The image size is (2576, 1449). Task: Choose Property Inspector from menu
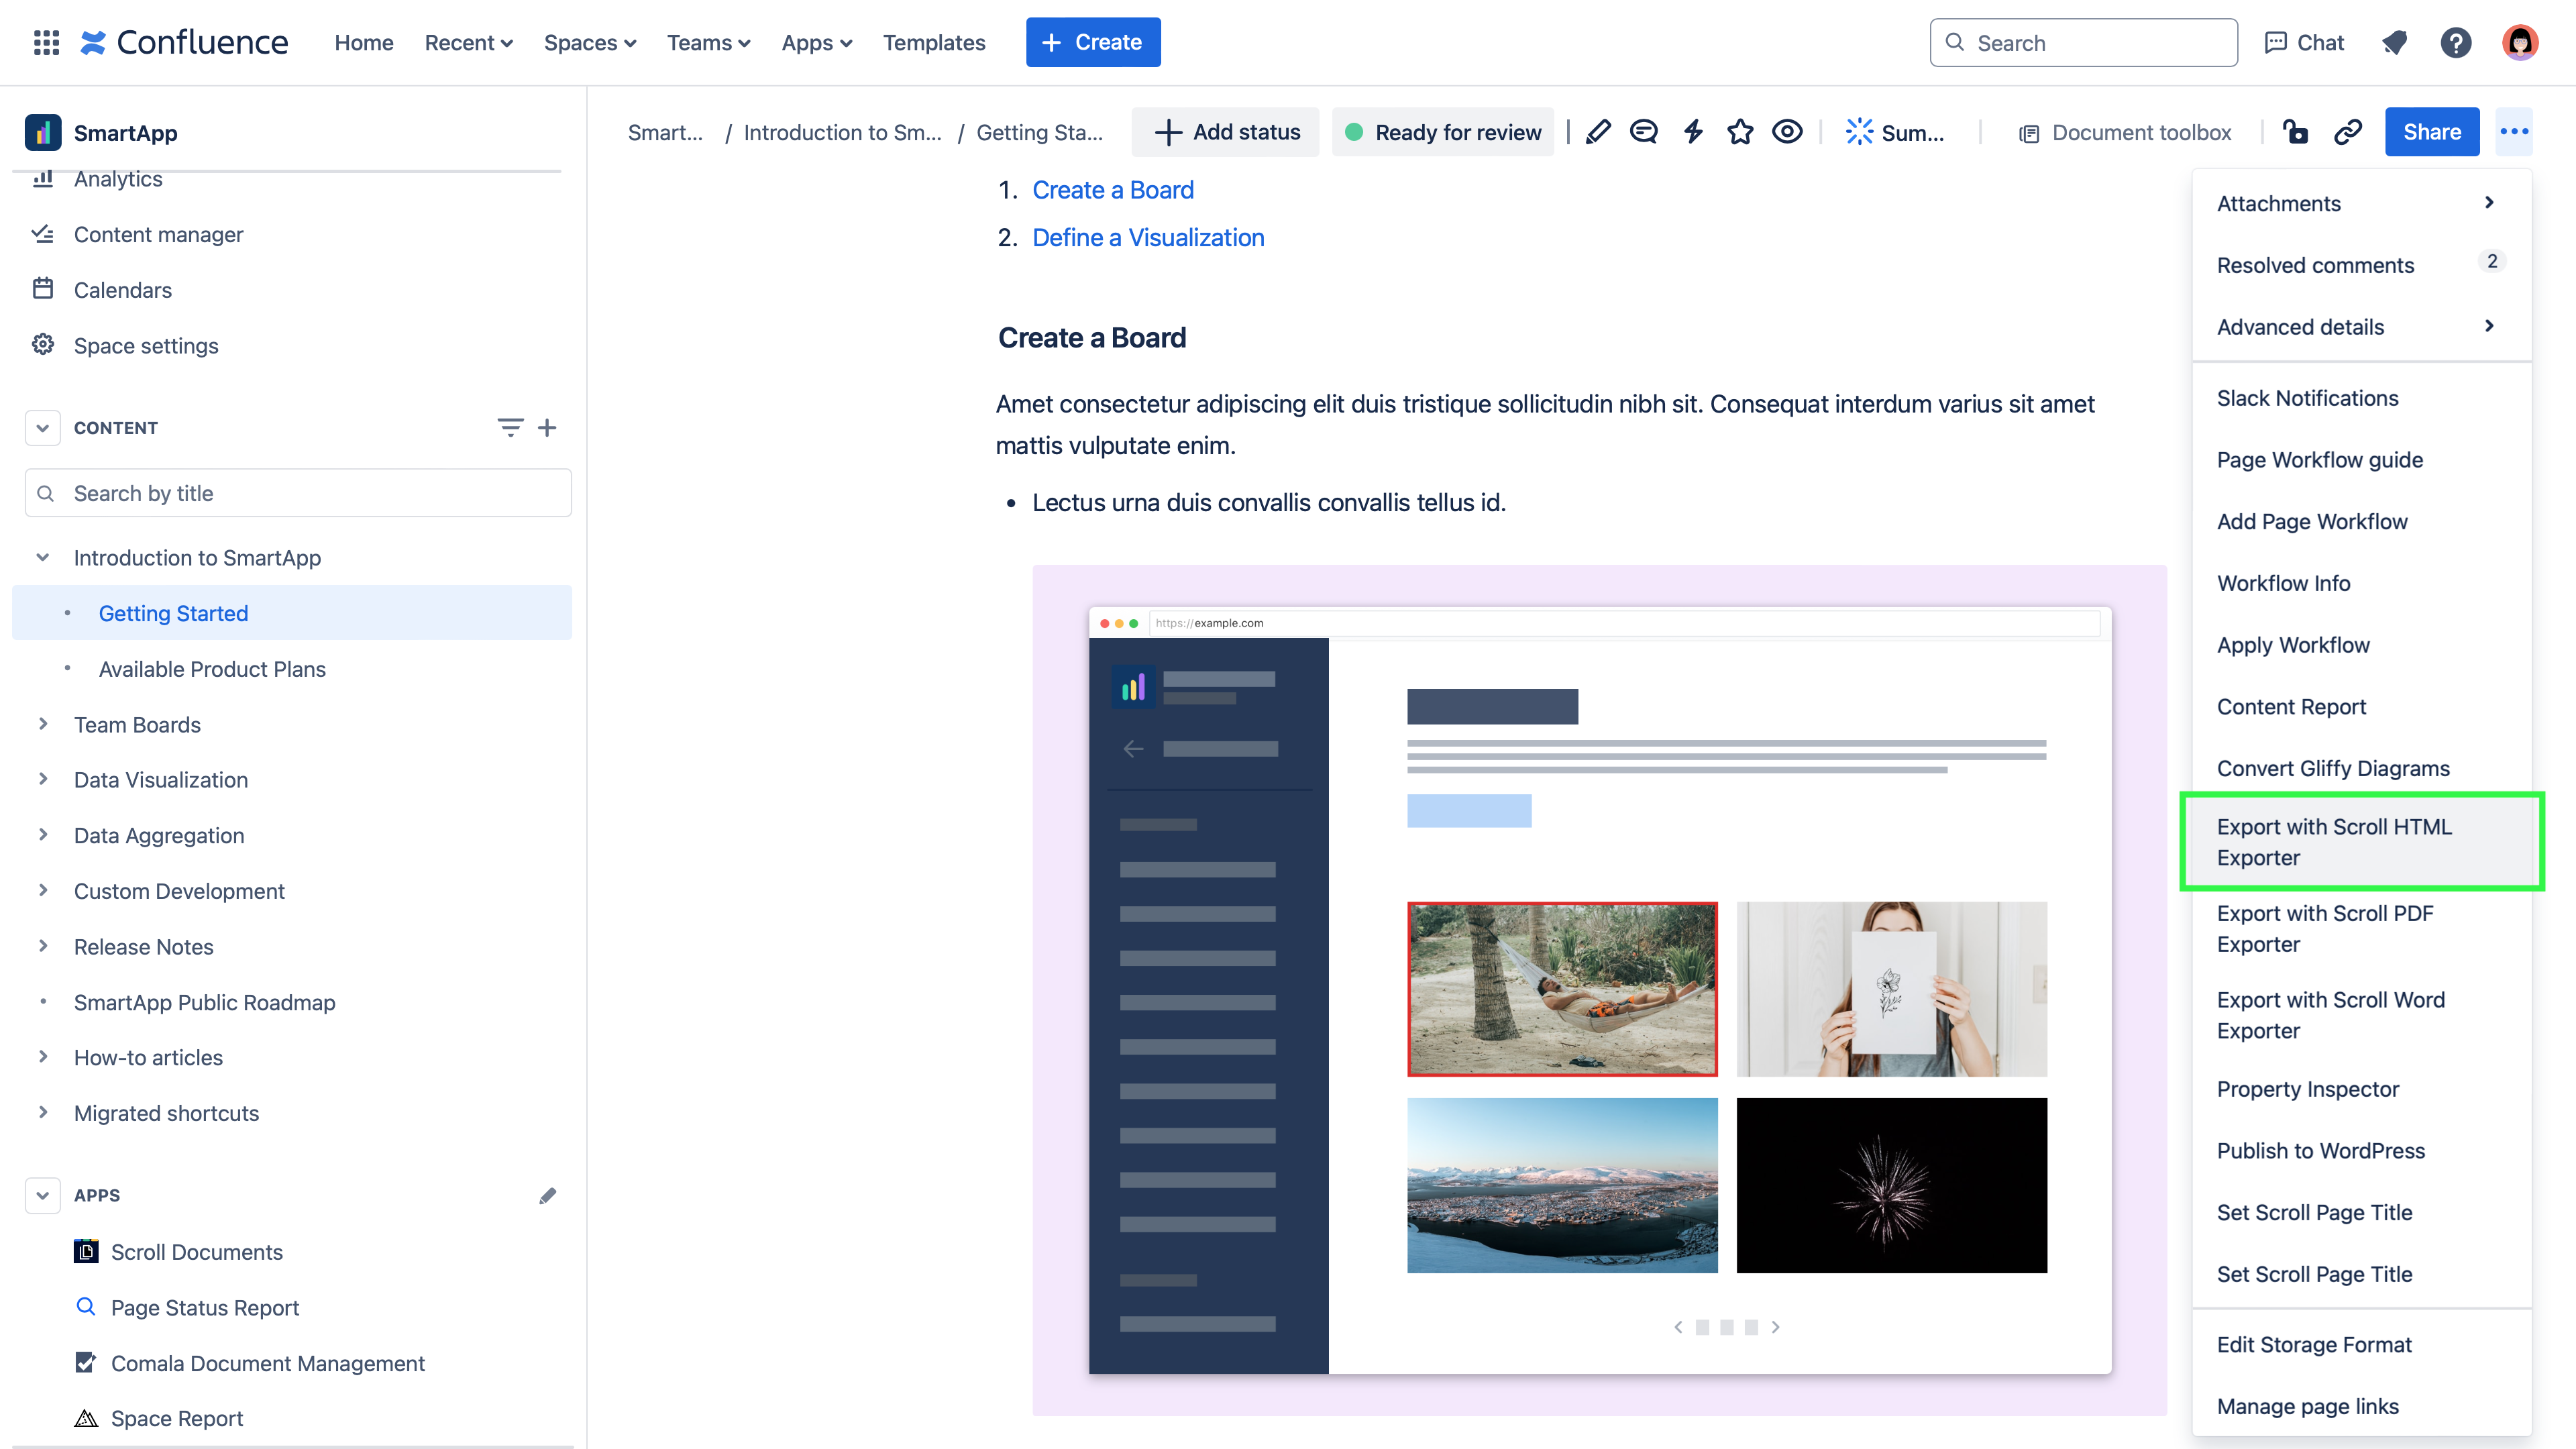pyautogui.click(x=2307, y=1089)
